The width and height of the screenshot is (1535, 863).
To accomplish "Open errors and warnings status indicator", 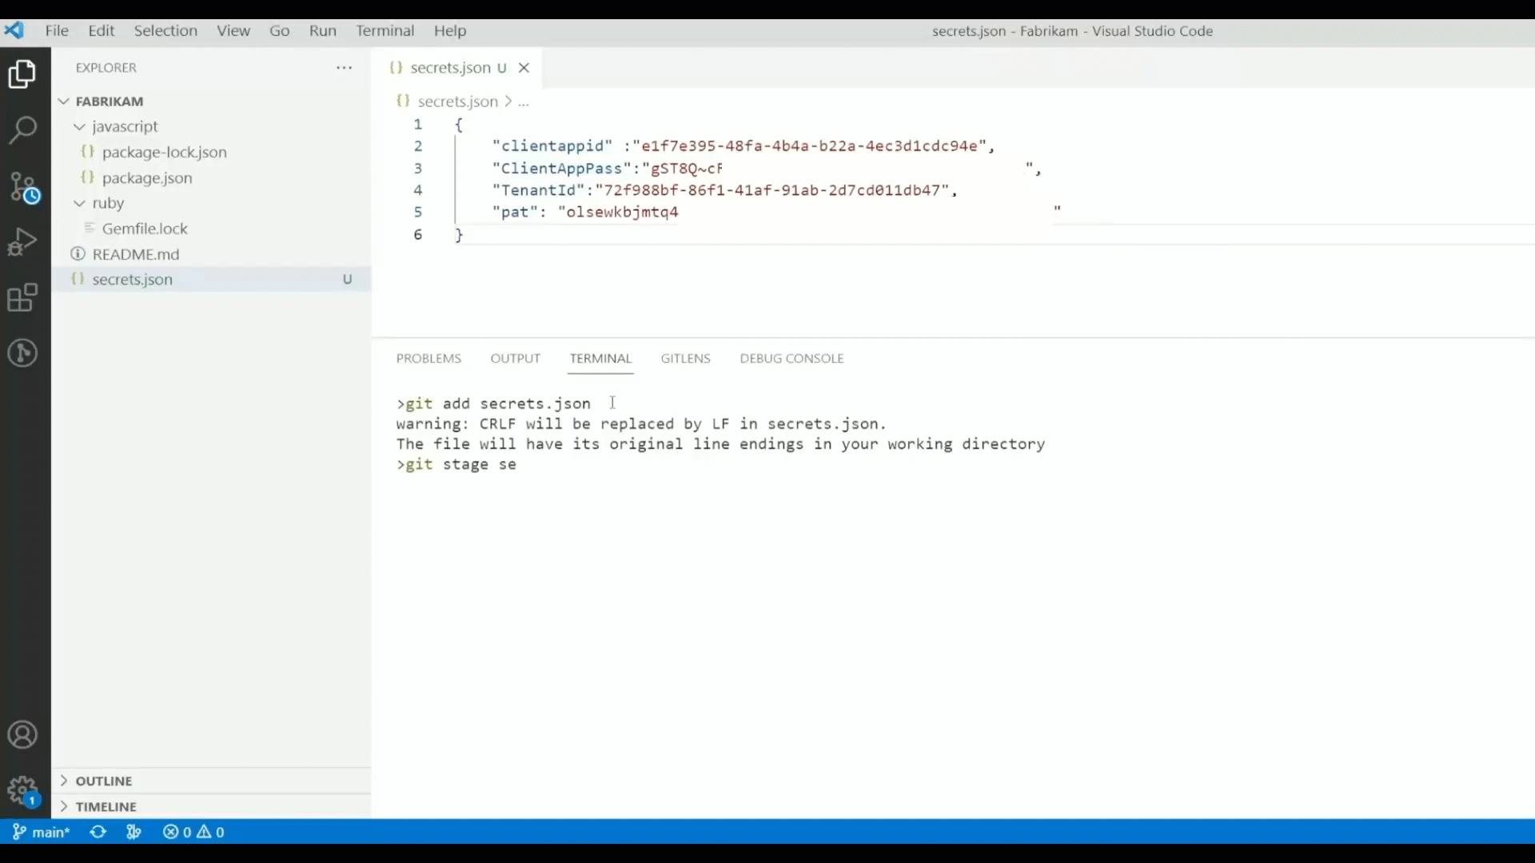I will 193,832.
